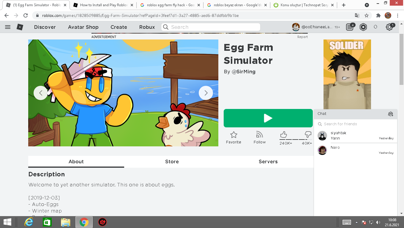Open the Action Center flag tray icon
404x228 pixels.
point(364,222)
